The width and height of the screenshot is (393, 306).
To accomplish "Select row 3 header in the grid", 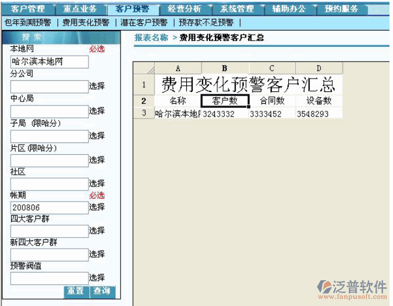I will point(143,114).
